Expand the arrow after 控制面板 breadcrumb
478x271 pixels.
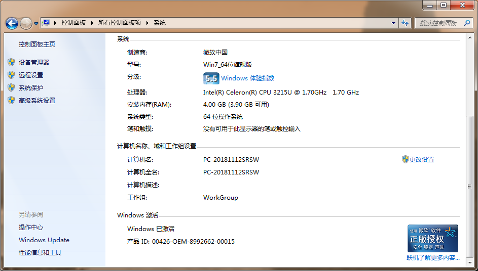click(92, 23)
